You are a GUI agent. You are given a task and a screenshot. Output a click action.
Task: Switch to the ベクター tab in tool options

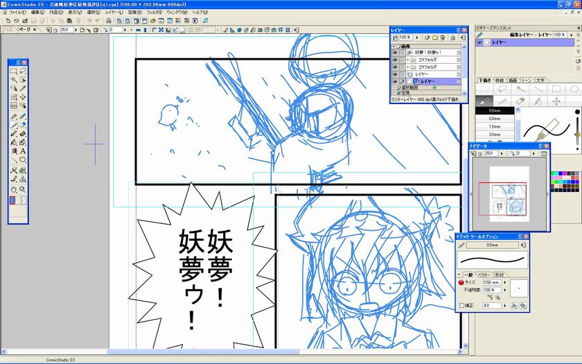(484, 275)
